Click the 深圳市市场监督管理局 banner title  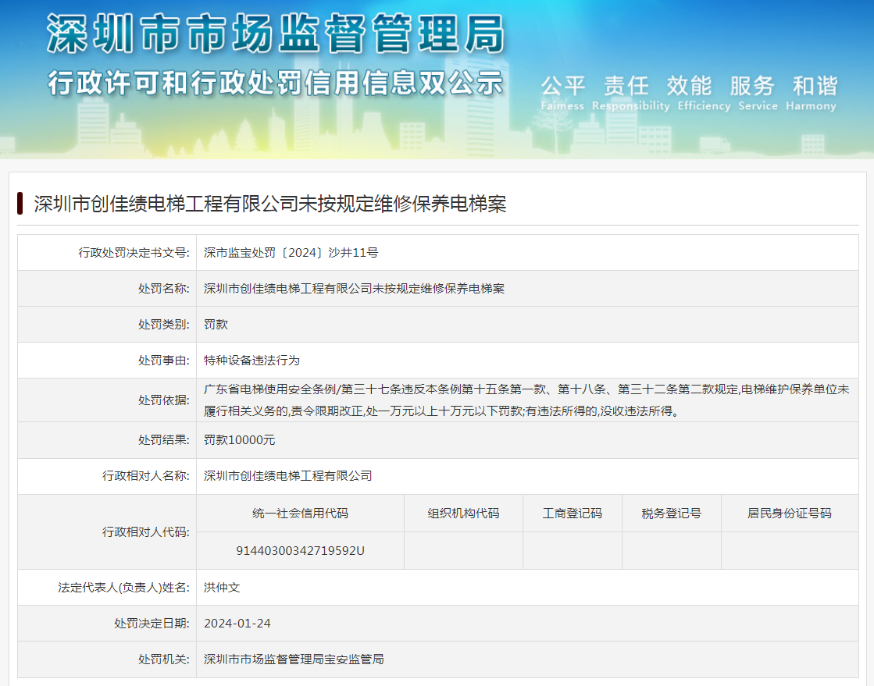pyautogui.click(x=275, y=34)
